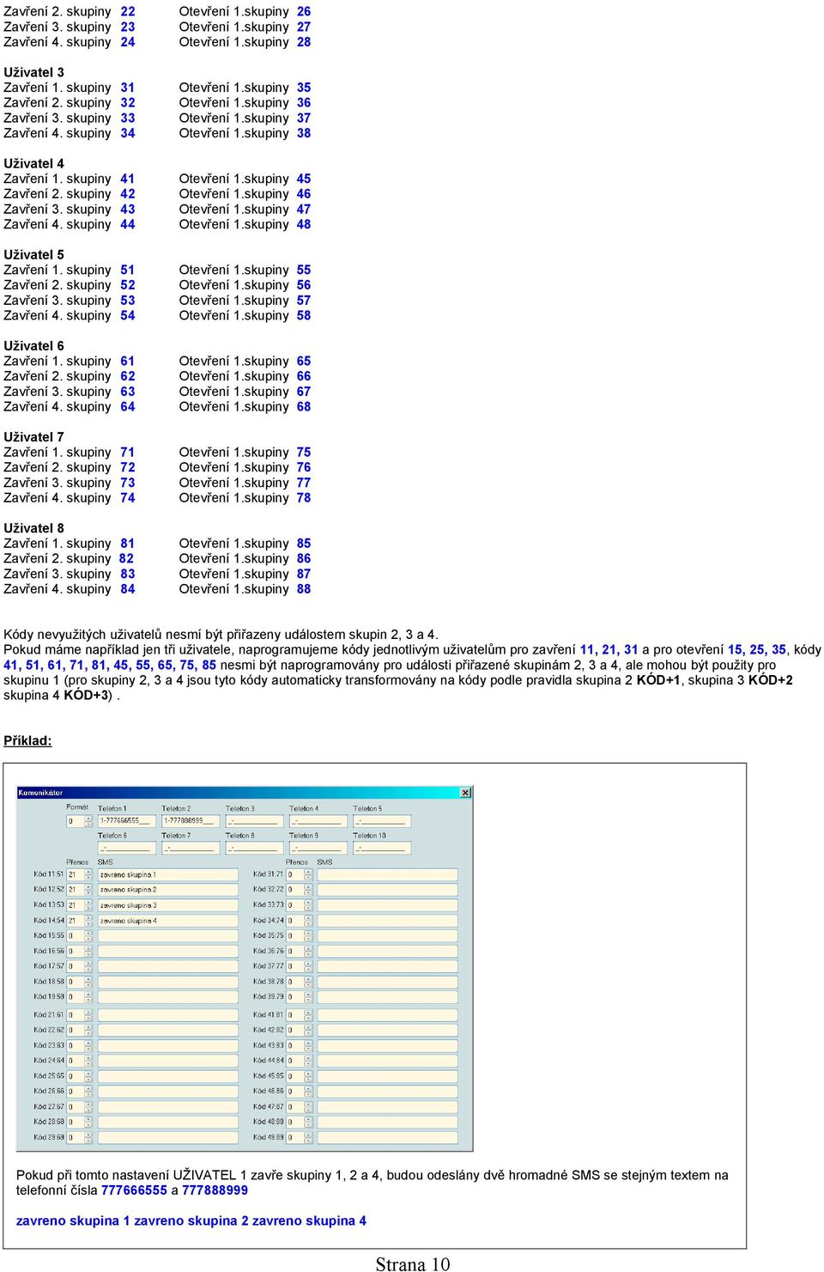Viewport: 824px width, 1272px height.
Task: Click the Telefon 2 number field
Action: click(x=191, y=821)
